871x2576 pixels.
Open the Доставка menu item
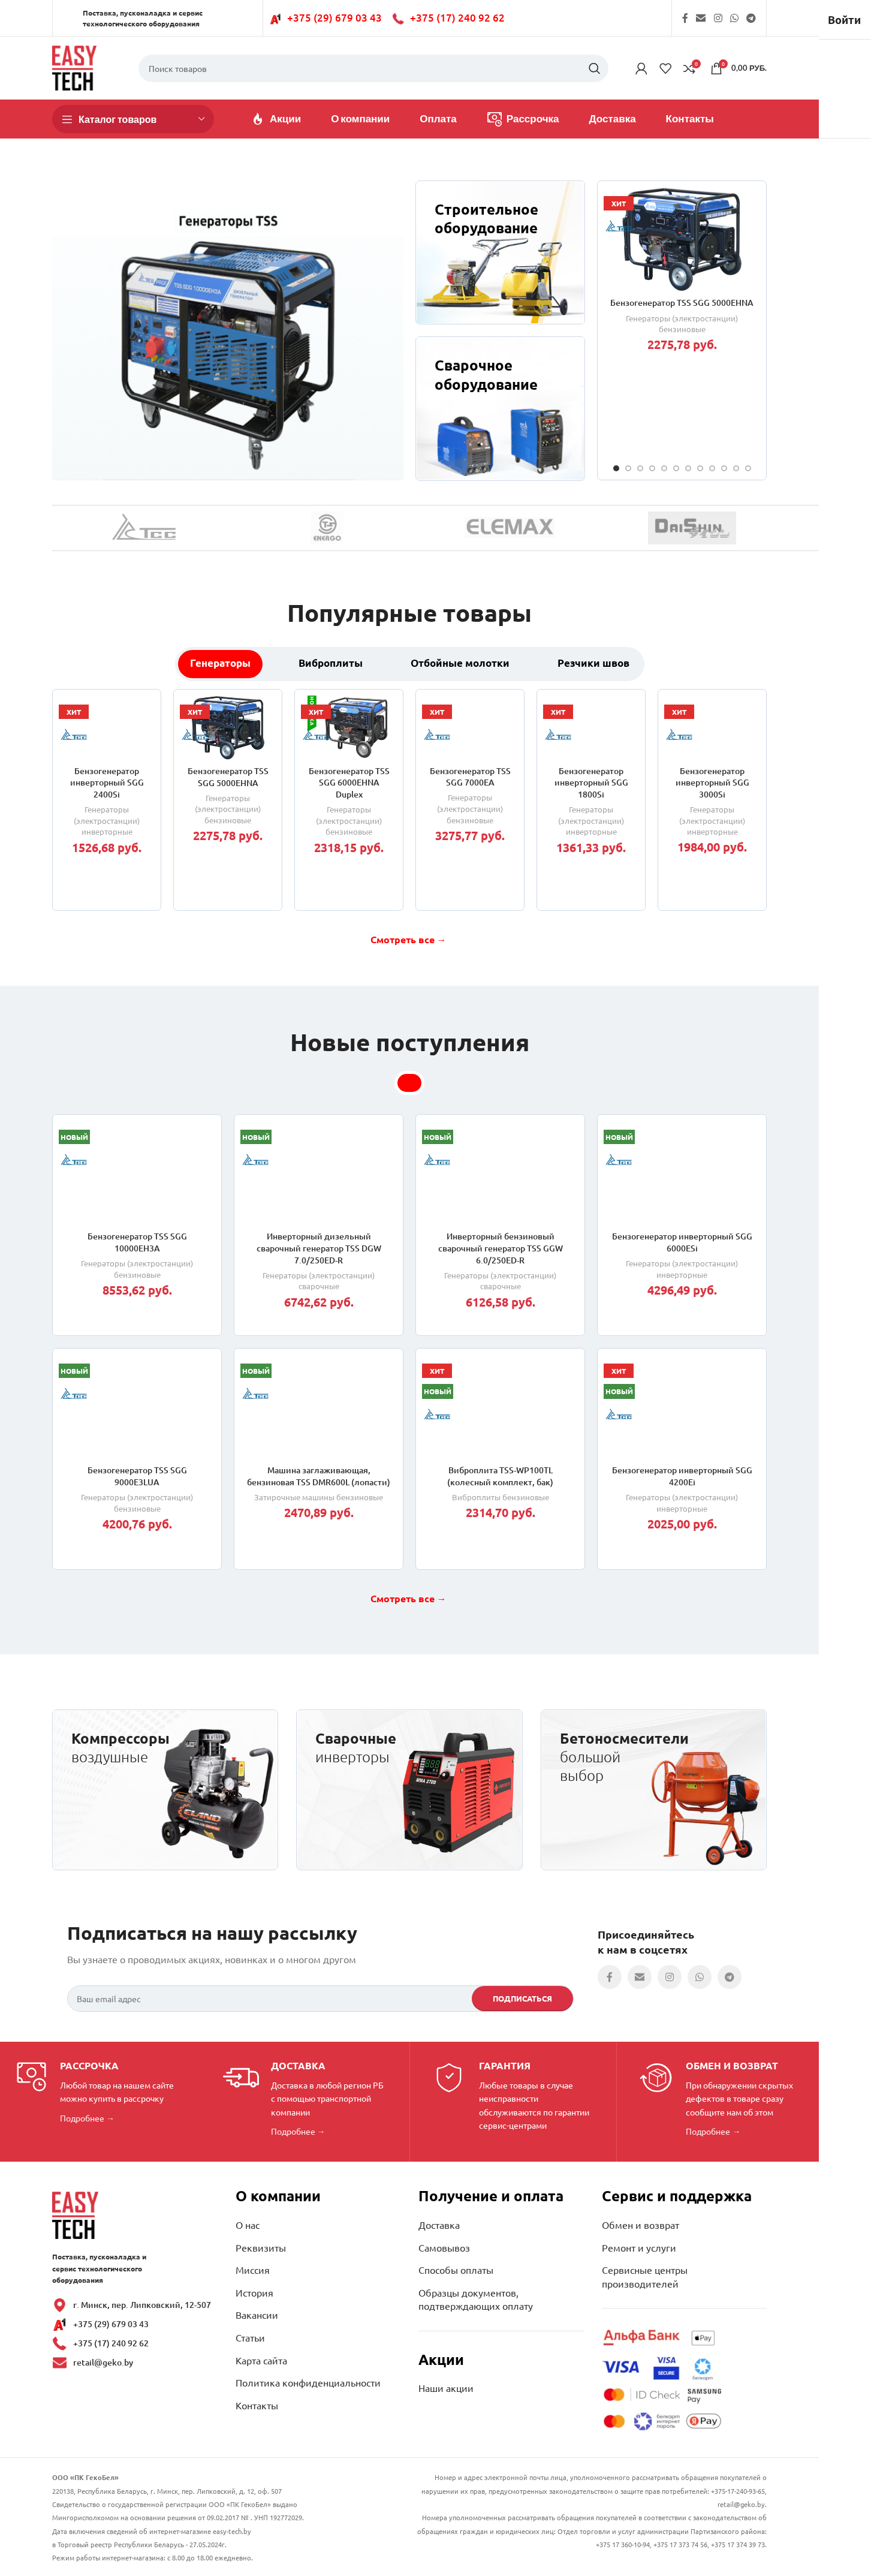[612, 119]
